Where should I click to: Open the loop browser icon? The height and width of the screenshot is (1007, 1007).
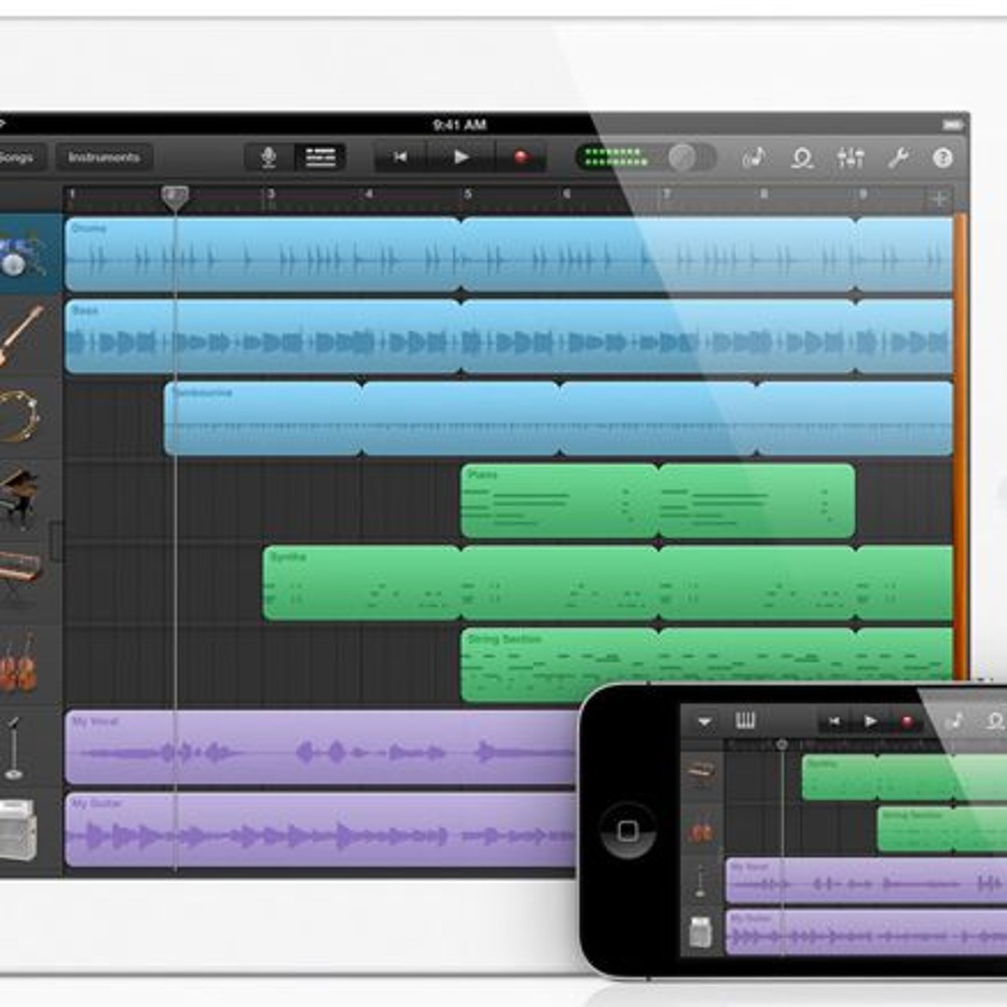click(x=802, y=158)
